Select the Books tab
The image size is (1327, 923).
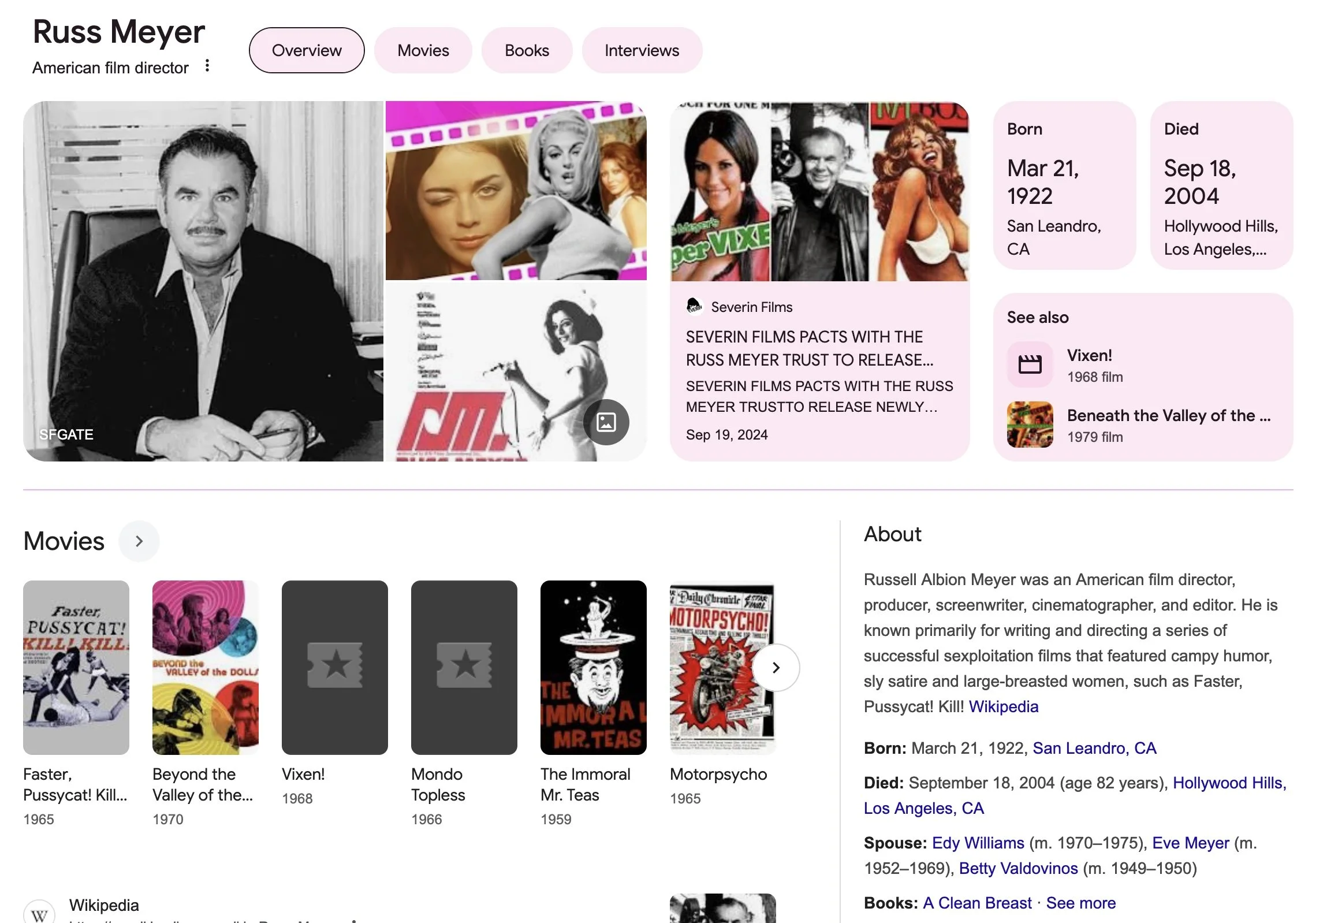pos(527,50)
